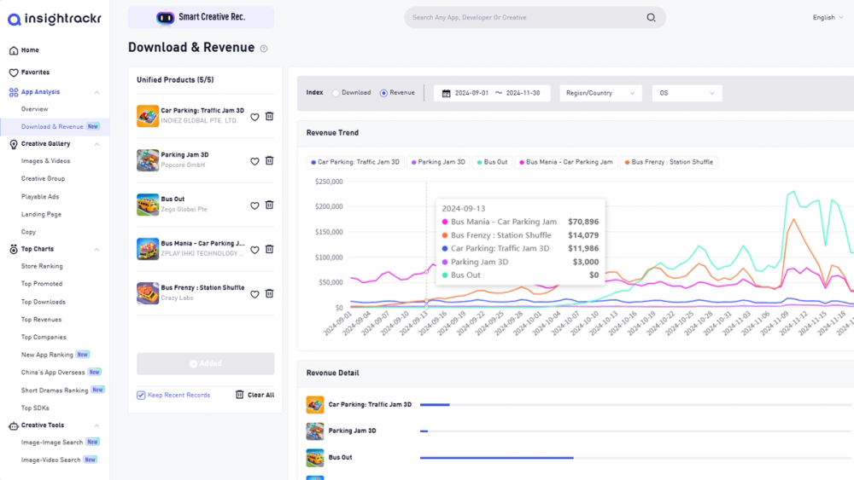Open the 2024-09-01 start date picker
The height and width of the screenshot is (480, 854).
coord(471,93)
